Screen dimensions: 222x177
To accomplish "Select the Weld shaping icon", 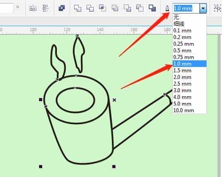I will [x=78, y=8].
